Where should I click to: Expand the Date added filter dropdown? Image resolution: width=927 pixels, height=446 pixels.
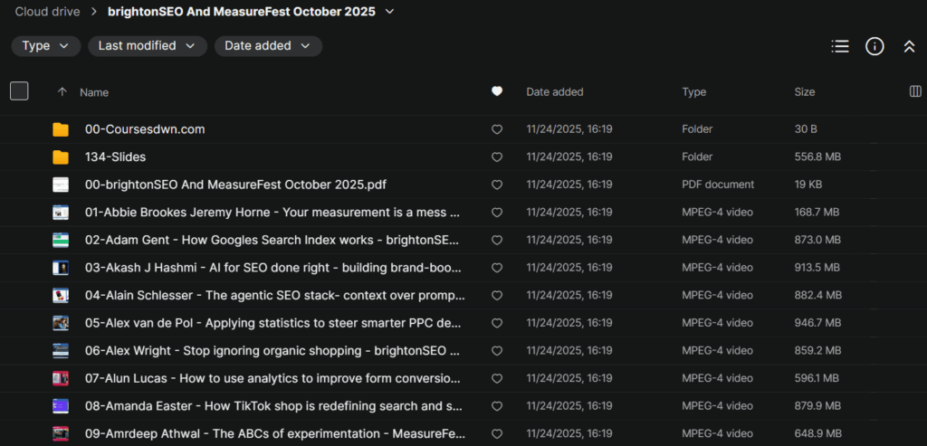tap(267, 46)
